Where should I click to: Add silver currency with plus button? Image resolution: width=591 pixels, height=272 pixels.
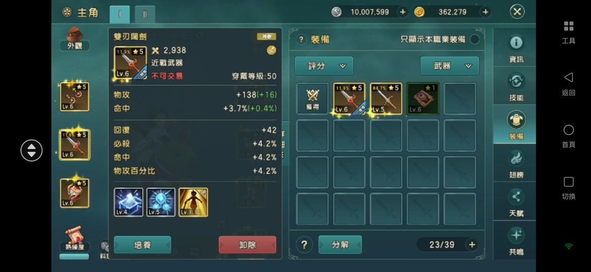tap(402, 12)
